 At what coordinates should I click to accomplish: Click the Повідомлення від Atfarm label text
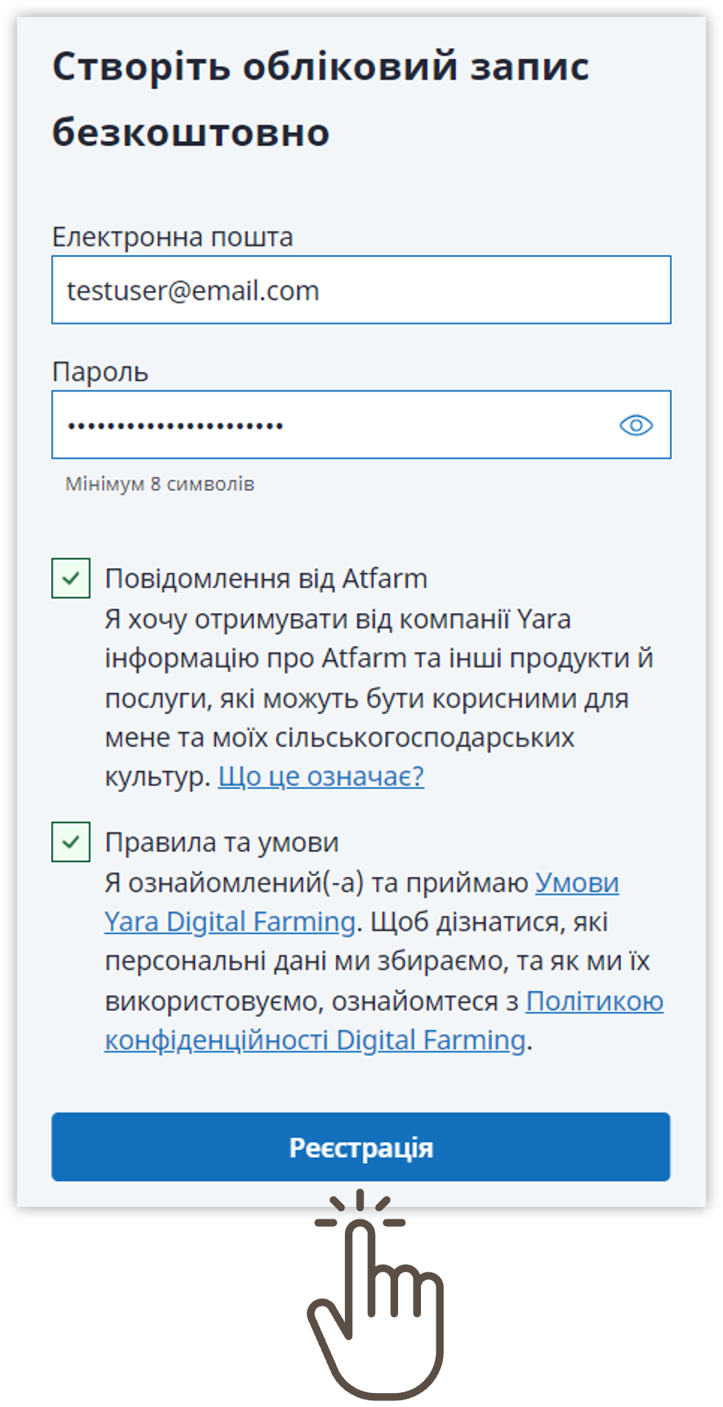pyautogui.click(x=266, y=578)
